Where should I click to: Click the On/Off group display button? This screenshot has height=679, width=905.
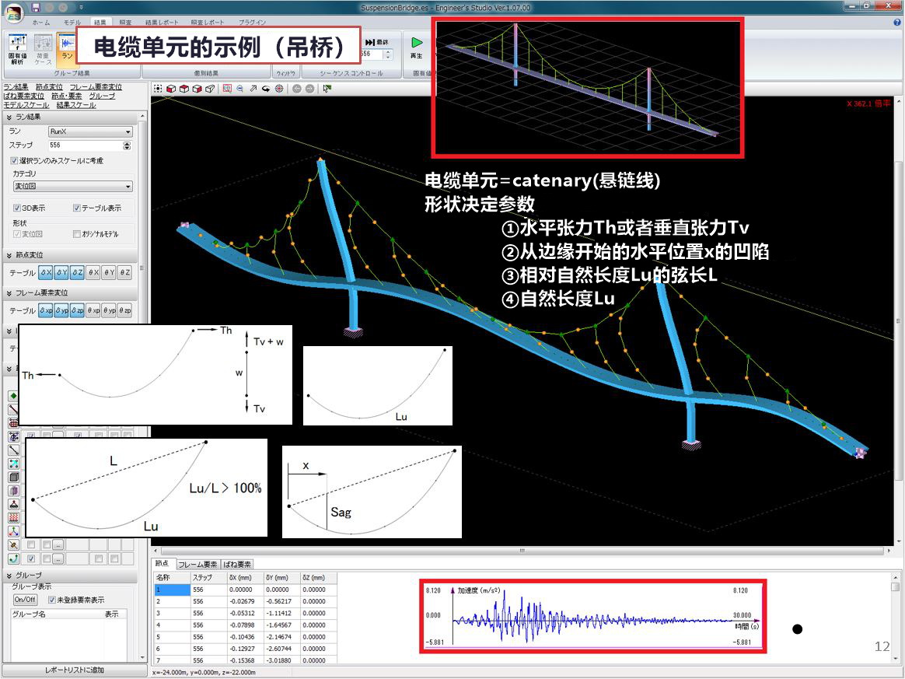coord(25,600)
